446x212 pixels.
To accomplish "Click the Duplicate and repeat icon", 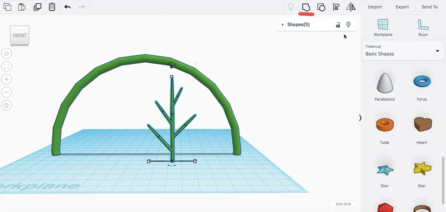I will [37, 7].
